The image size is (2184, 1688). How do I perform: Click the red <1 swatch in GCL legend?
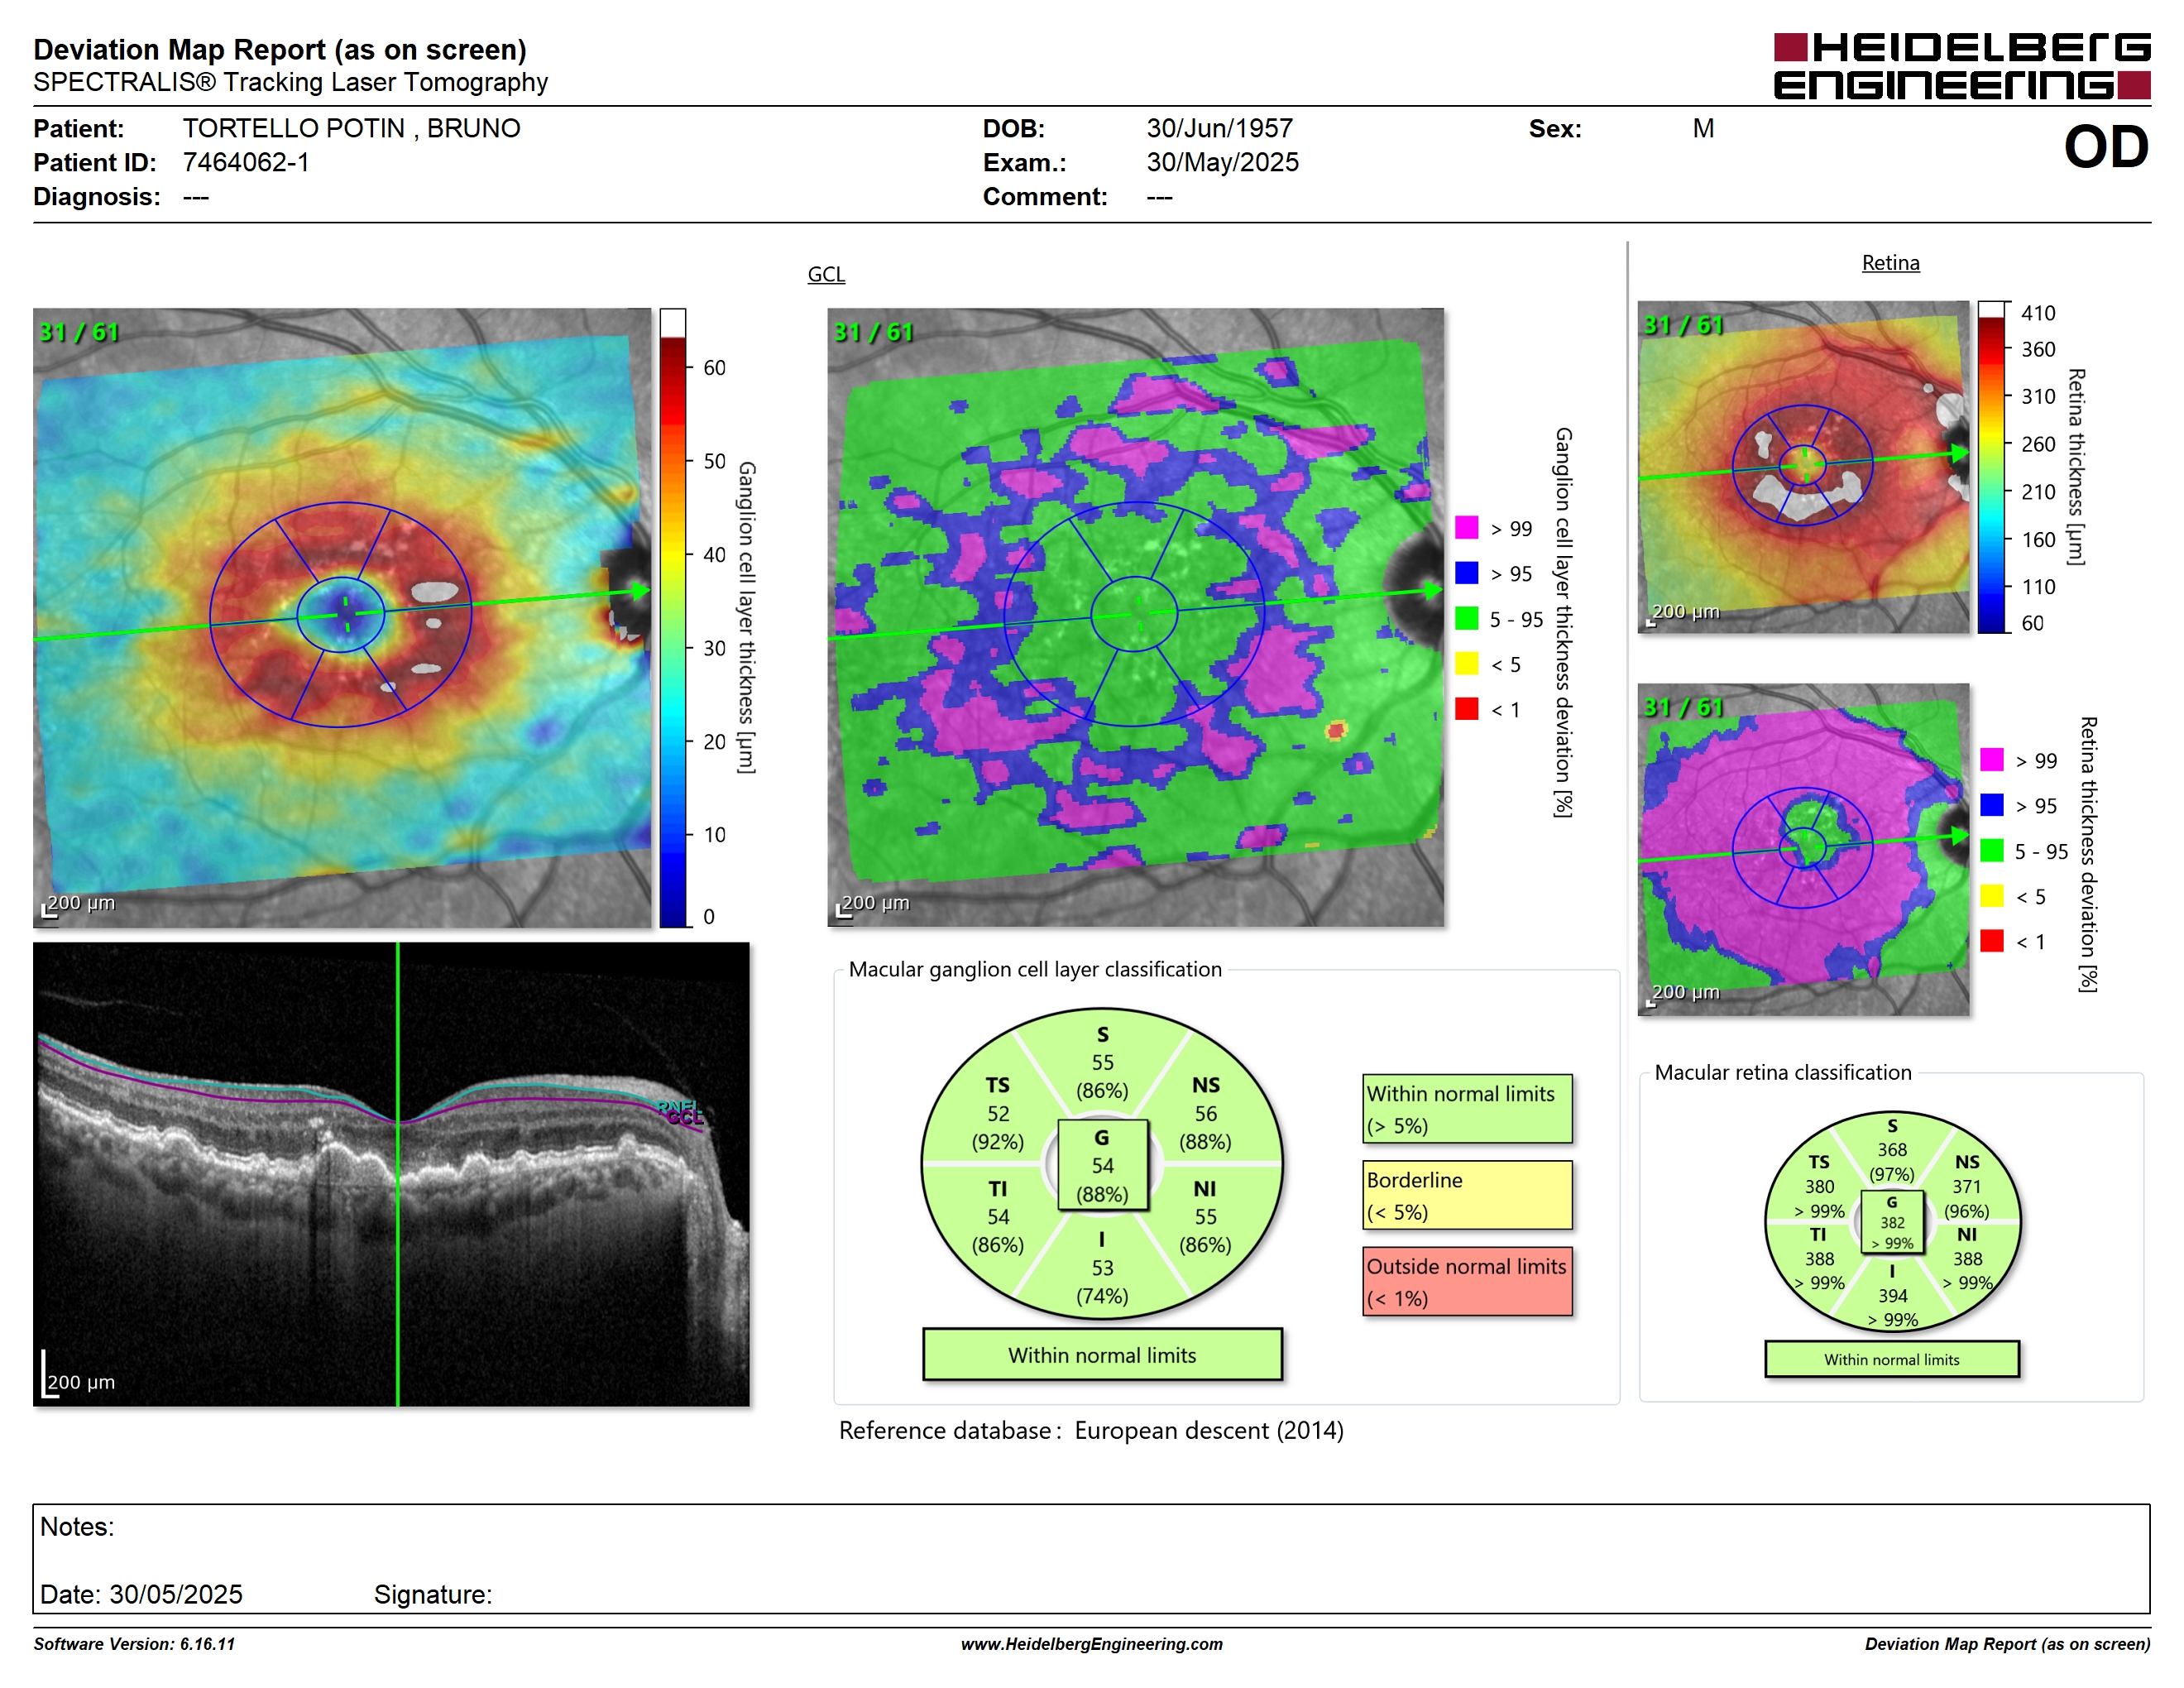click(x=1466, y=708)
